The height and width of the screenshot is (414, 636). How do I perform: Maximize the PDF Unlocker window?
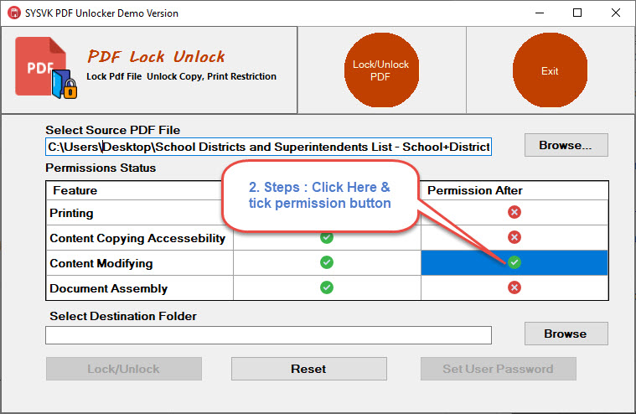[577, 13]
